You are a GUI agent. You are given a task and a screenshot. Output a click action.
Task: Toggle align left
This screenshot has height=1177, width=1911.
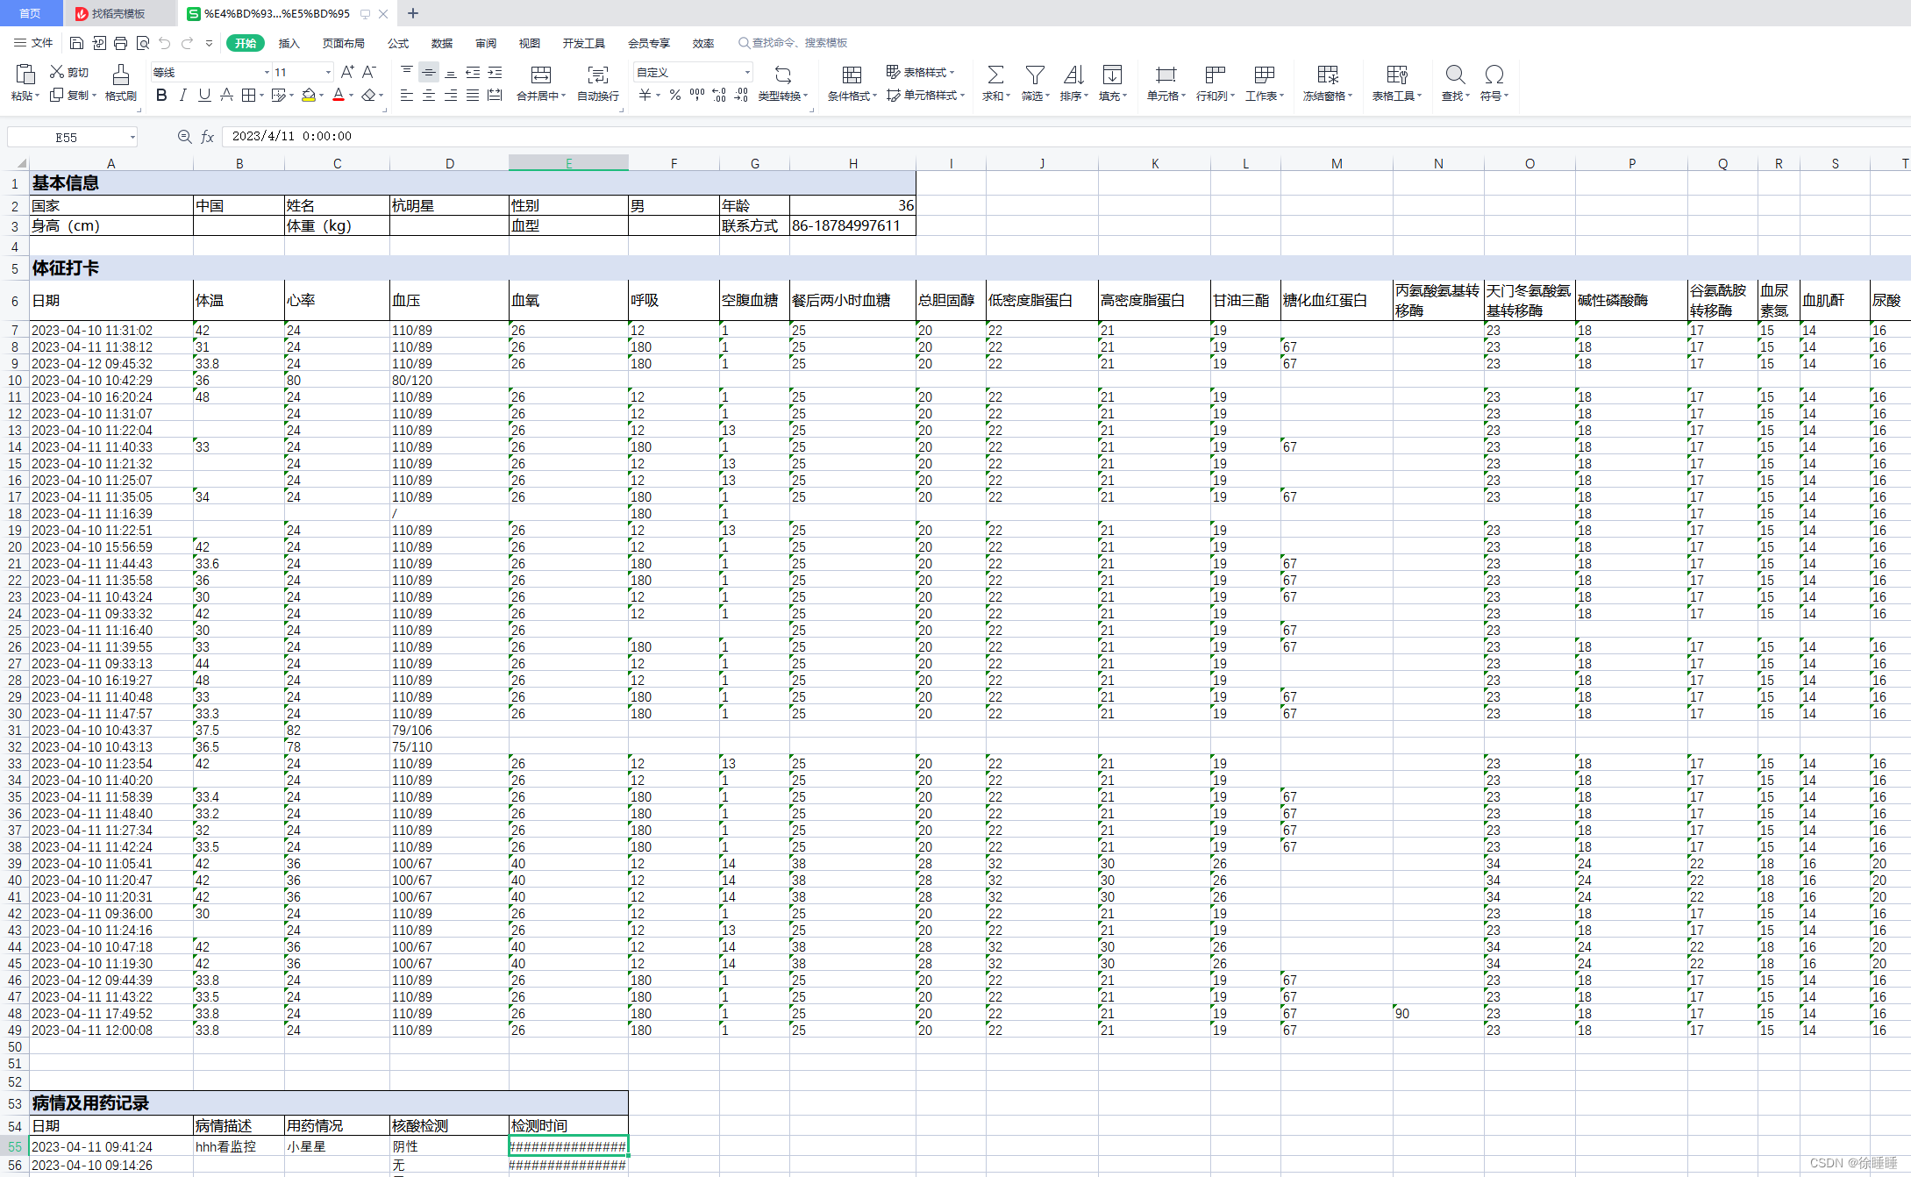pyautogui.click(x=407, y=95)
